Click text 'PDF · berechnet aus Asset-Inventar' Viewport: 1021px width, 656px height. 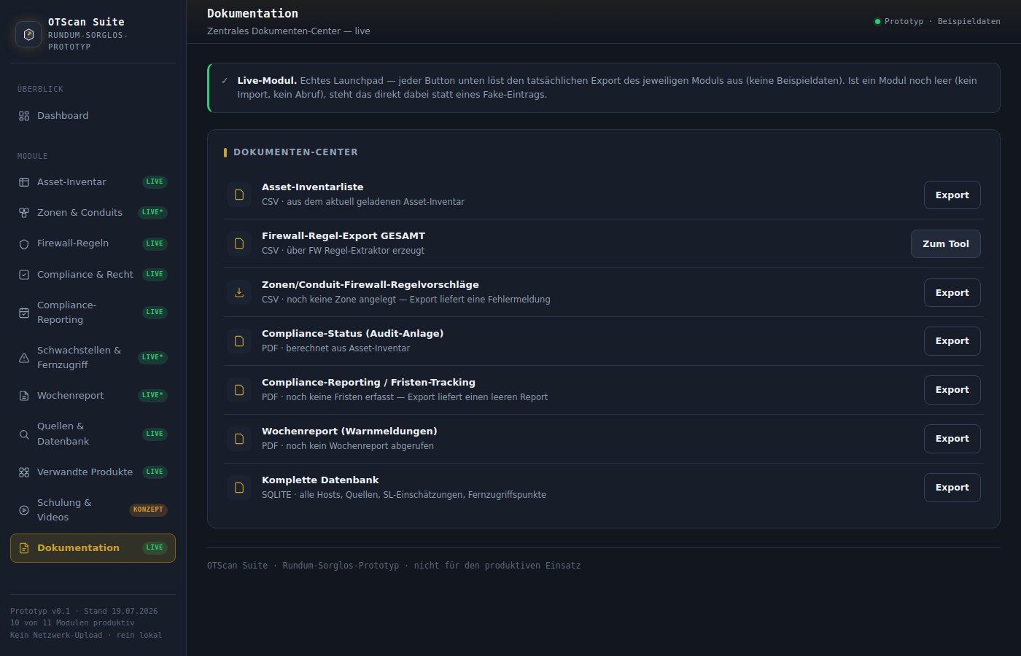(335, 348)
